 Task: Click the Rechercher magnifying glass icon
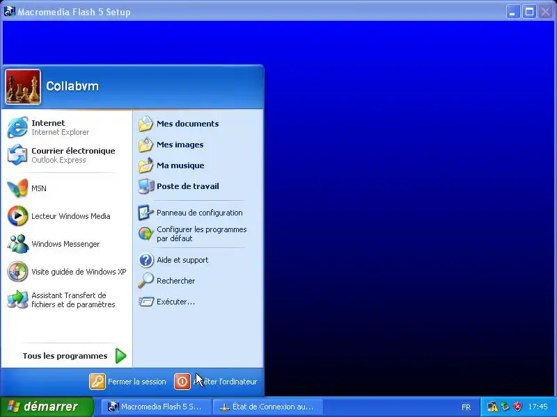(x=146, y=281)
